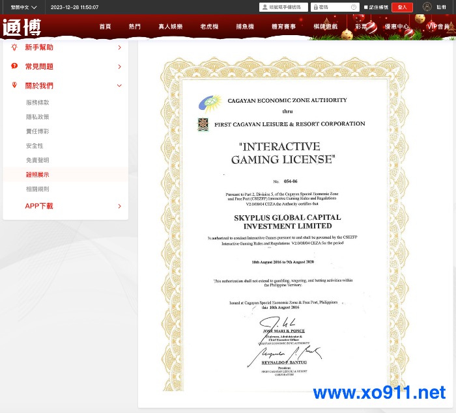Open the 首頁 home menu item
Screen dimensions: 456x413
pos(105,27)
